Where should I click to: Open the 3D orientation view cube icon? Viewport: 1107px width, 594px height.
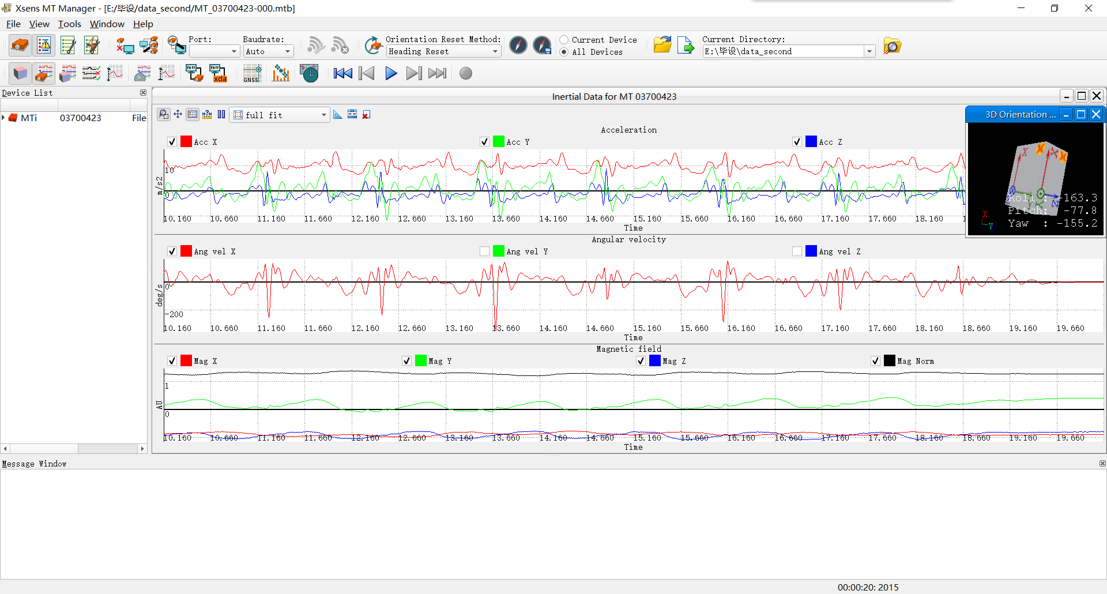point(20,73)
